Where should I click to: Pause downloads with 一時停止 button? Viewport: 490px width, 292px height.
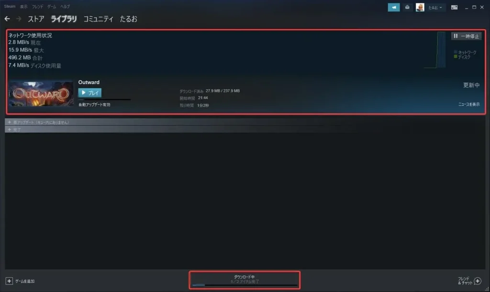[466, 36]
